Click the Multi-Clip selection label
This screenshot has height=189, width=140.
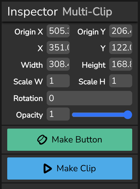coord(87,12)
